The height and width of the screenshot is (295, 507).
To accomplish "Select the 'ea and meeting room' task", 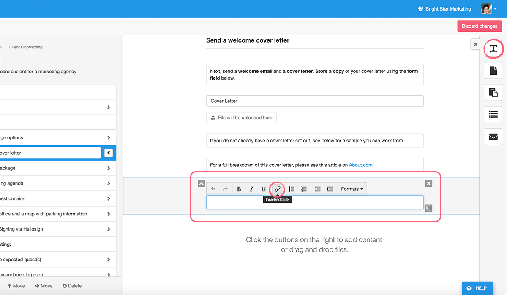I will point(58,273).
